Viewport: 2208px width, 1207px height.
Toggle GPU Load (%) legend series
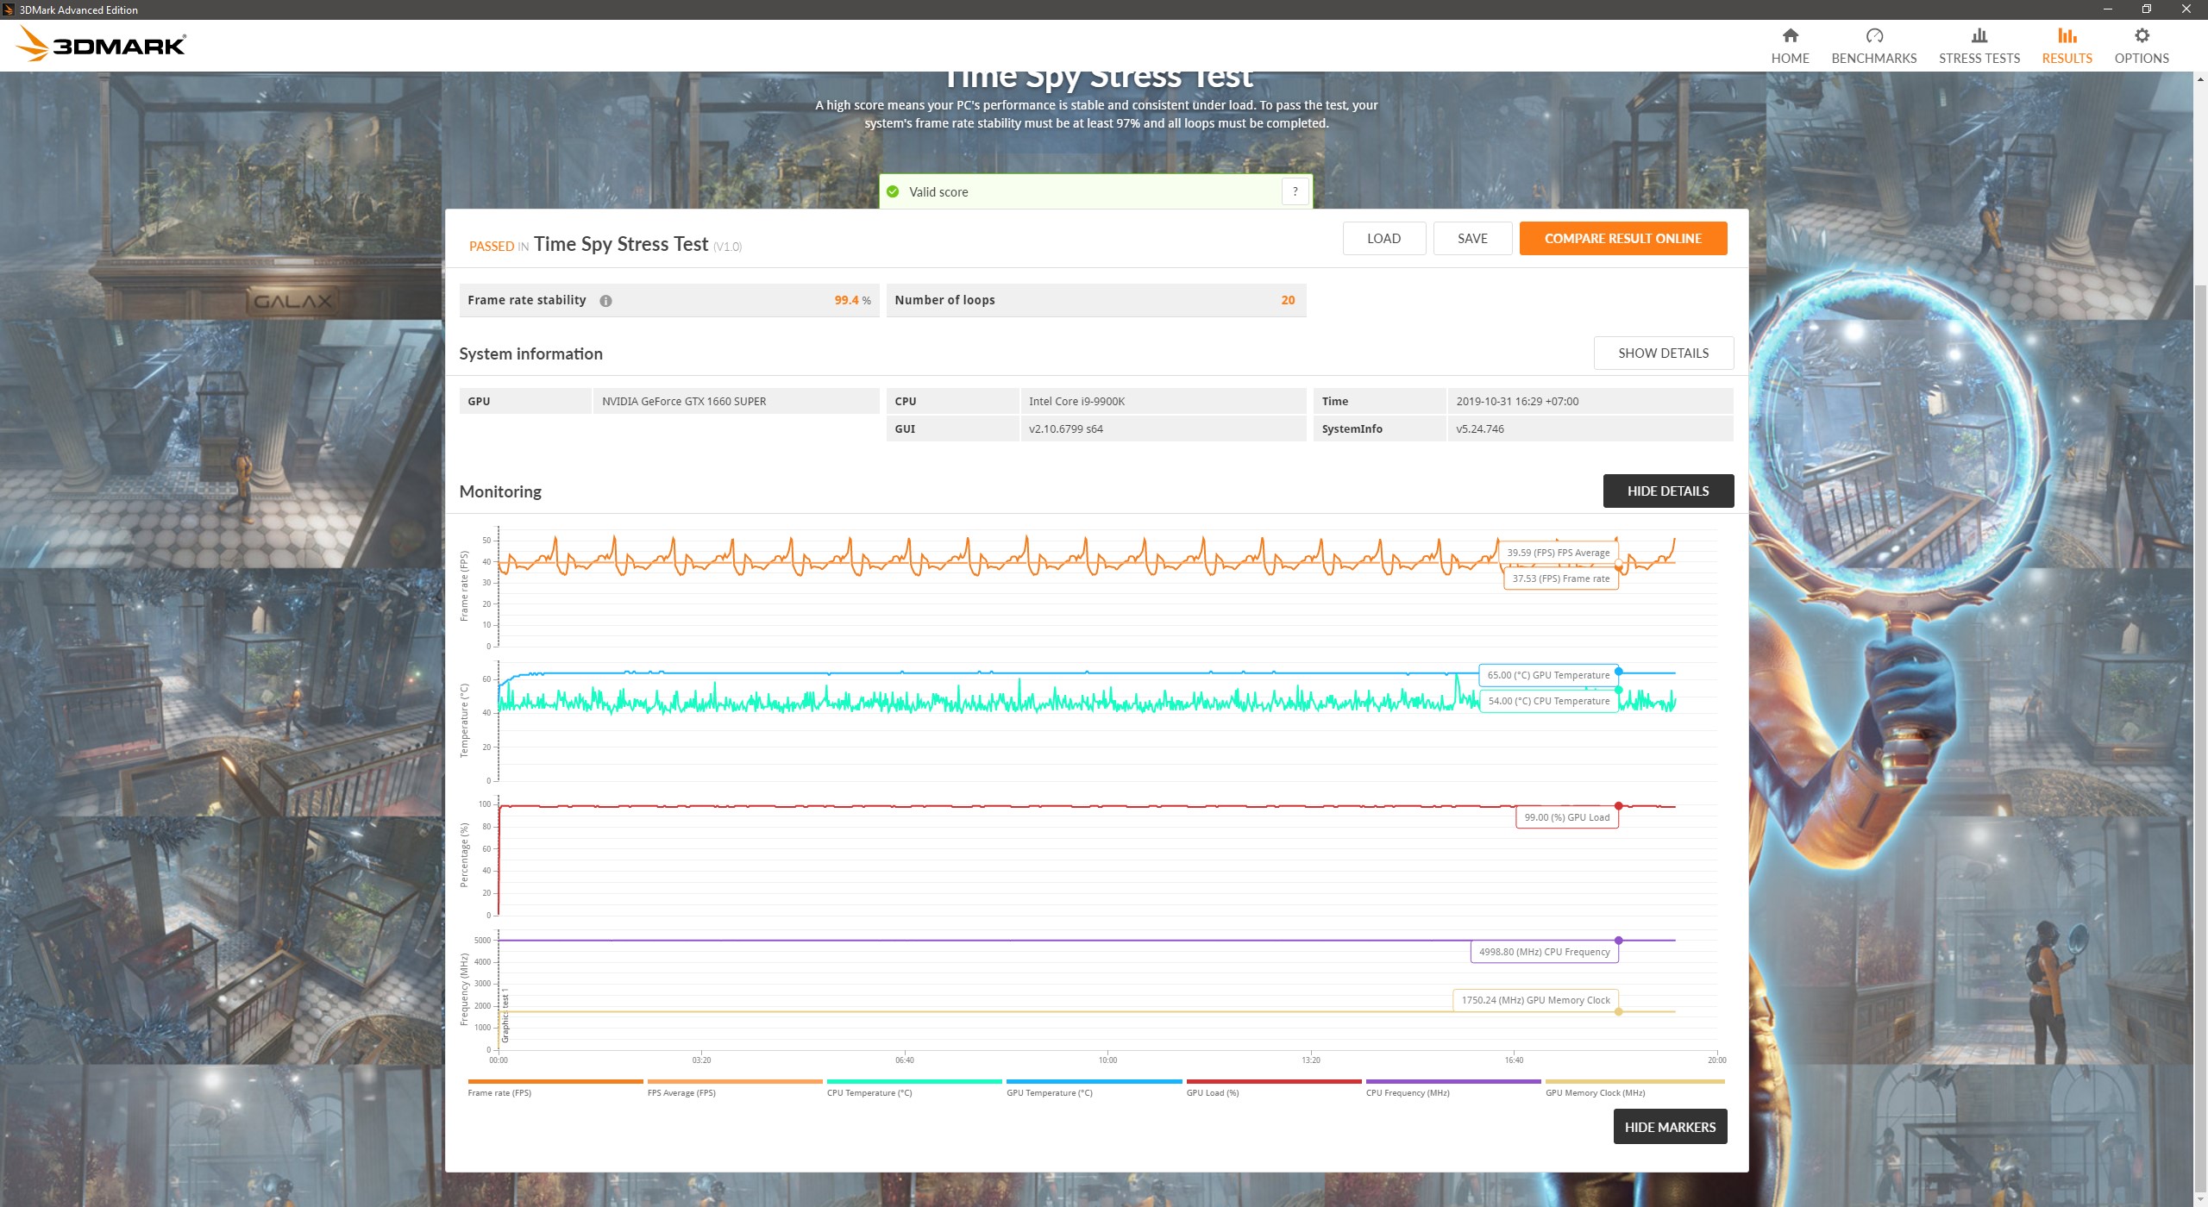click(x=1273, y=1088)
